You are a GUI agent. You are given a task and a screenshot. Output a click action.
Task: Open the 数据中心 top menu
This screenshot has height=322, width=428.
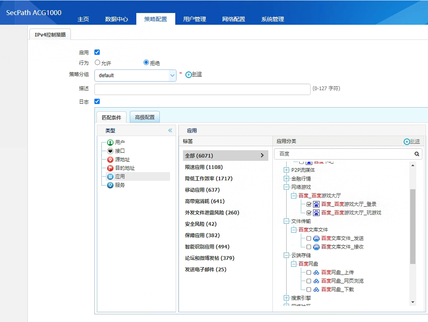(x=117, y=19)
